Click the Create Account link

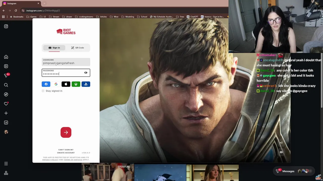coord(66,153)
